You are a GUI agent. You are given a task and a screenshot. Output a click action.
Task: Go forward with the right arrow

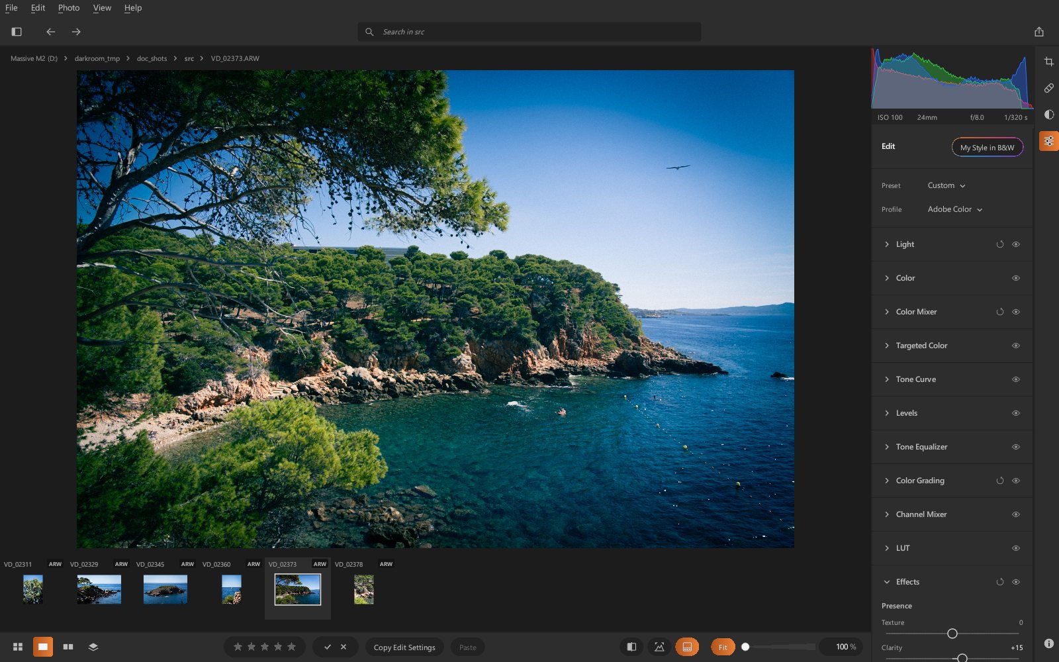pos(76,32)
